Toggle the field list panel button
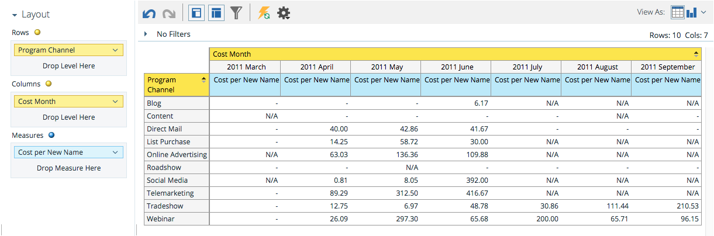714x236 pixels. (x=216, y=13)
